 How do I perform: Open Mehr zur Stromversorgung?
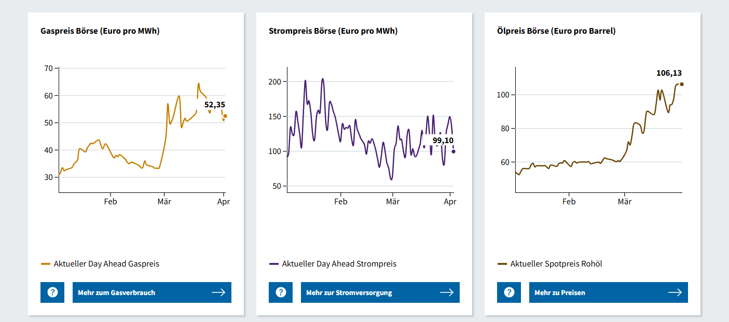click(380, 292)
